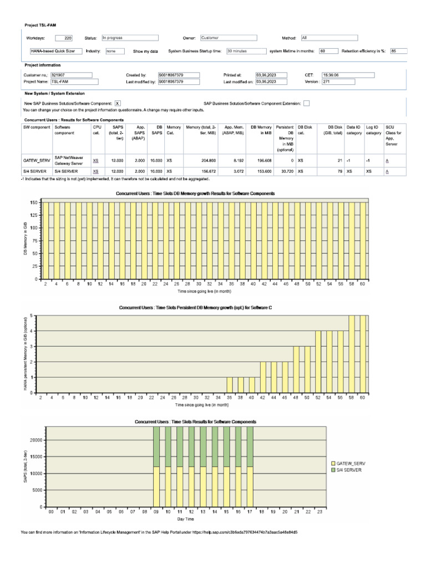Click the Project Name field TSL-FAM
This screenshot has width=426, height=568.
point(74,82)
